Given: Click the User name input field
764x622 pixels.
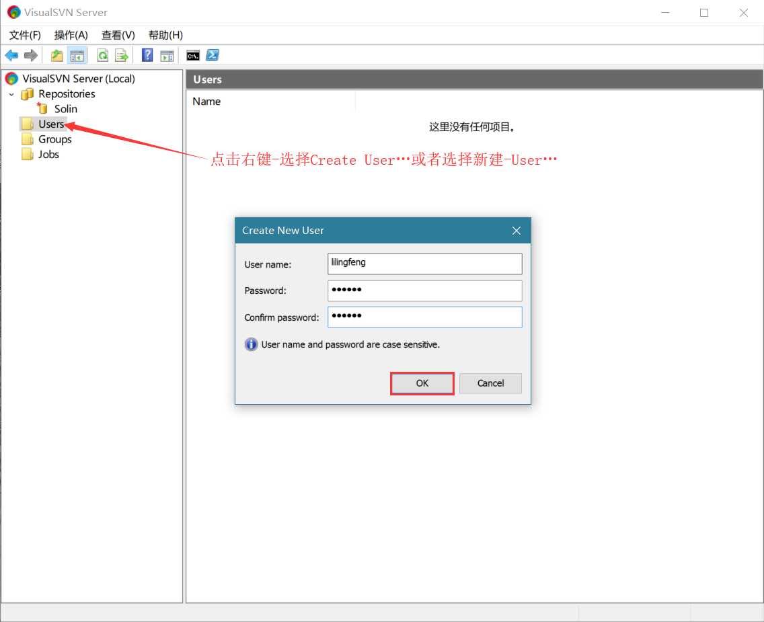Looking at the screenshot, I should [x=424, y=264].
